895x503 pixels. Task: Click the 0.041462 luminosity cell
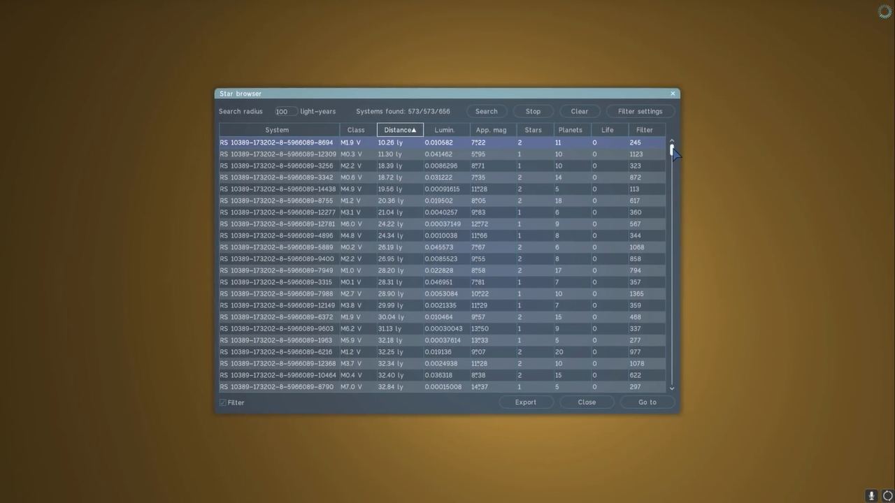pyautogui.click(x=446, y=154)
